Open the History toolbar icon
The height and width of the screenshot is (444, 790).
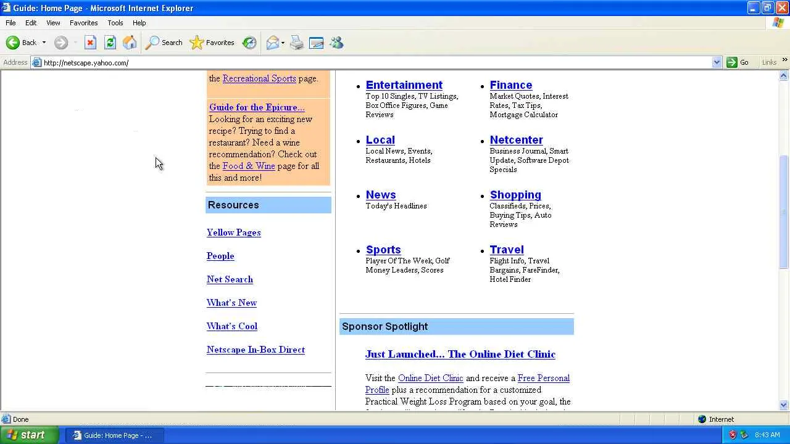point(249,43)
